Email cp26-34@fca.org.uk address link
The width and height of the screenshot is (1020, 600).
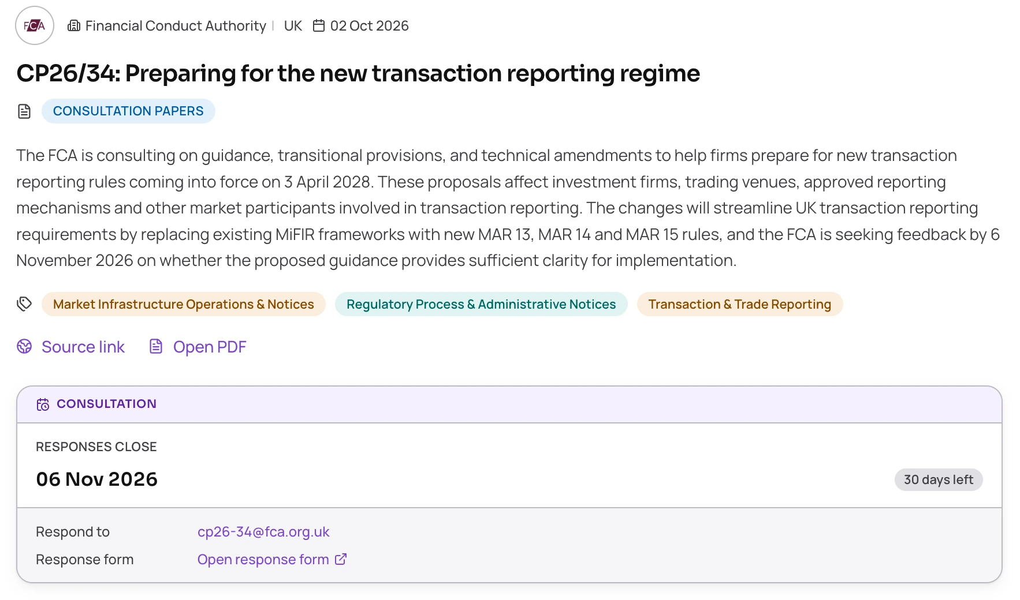pos(263,532)
